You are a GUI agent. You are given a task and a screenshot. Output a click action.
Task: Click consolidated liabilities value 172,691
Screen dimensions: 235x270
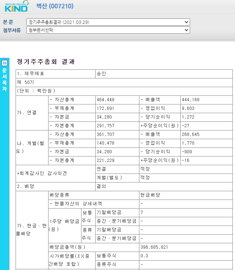pos(105,108)
